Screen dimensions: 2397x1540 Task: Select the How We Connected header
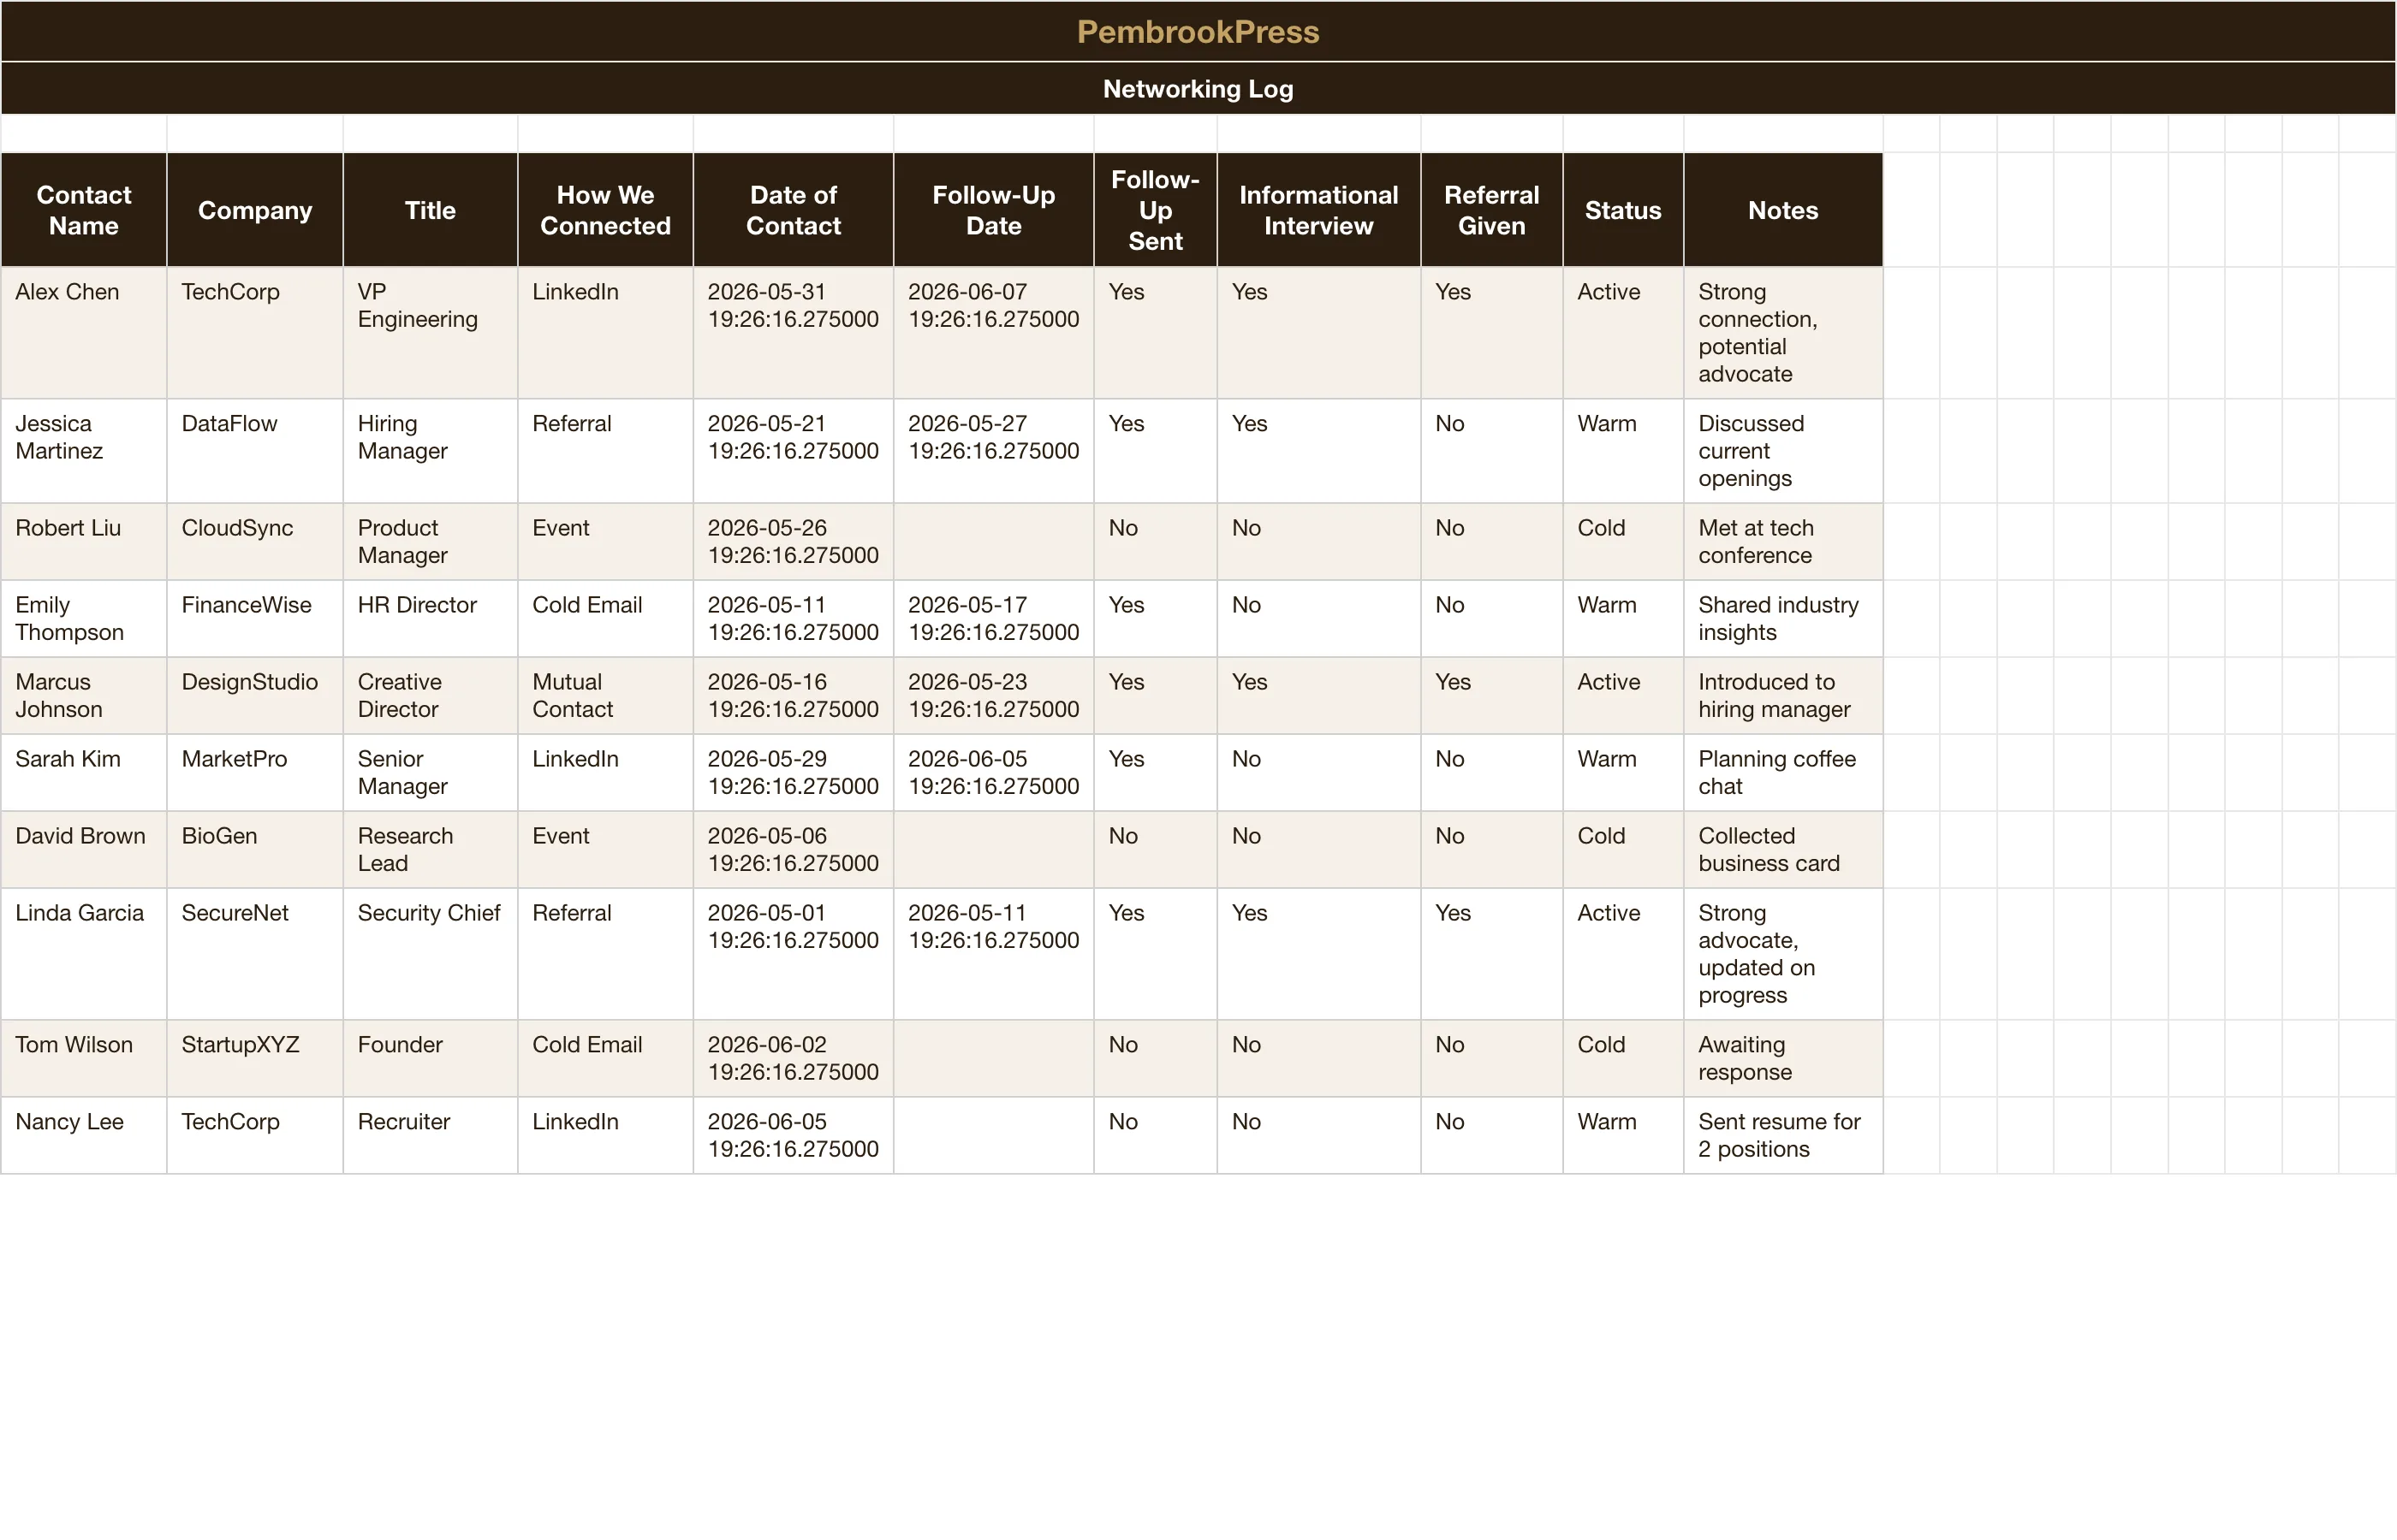(x=605, y=210)
